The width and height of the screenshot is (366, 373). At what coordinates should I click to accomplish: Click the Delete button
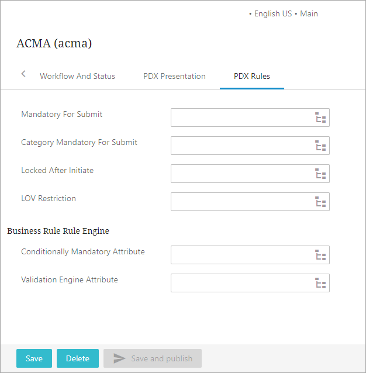78,358
